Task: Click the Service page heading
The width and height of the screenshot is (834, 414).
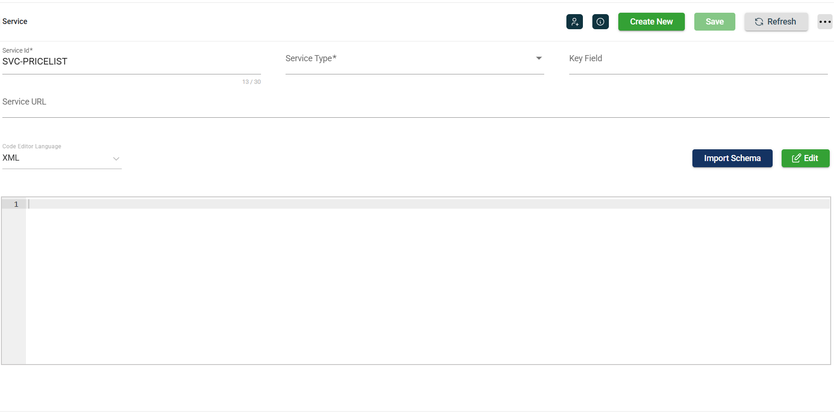Action: pos(15,22)
